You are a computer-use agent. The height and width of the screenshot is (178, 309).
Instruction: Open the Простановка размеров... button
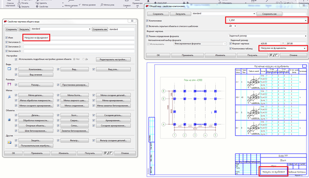tap(74, 85)
